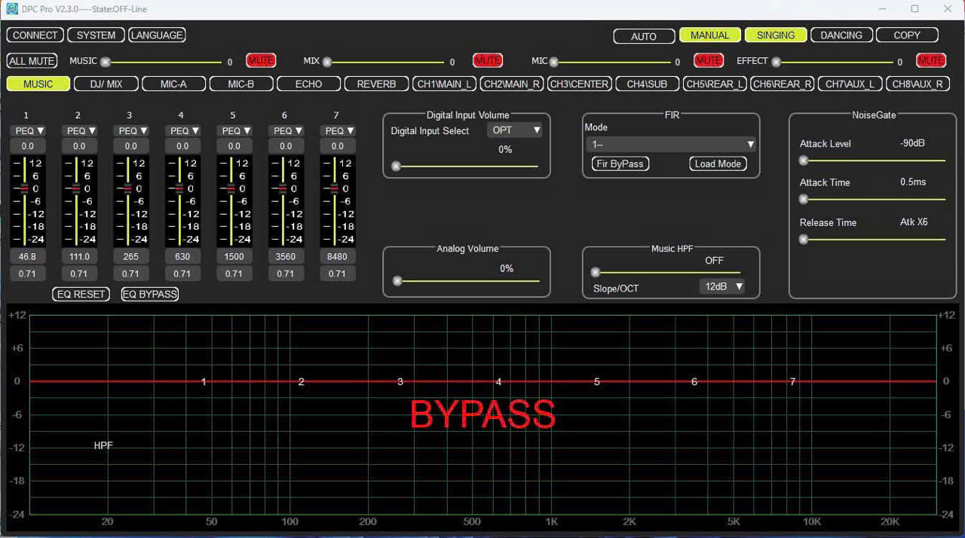Viewport: 965px width, 538px height.
Task: Click the NoiseGate Attack Level slider handle
Action: click(x=804, y=160)
